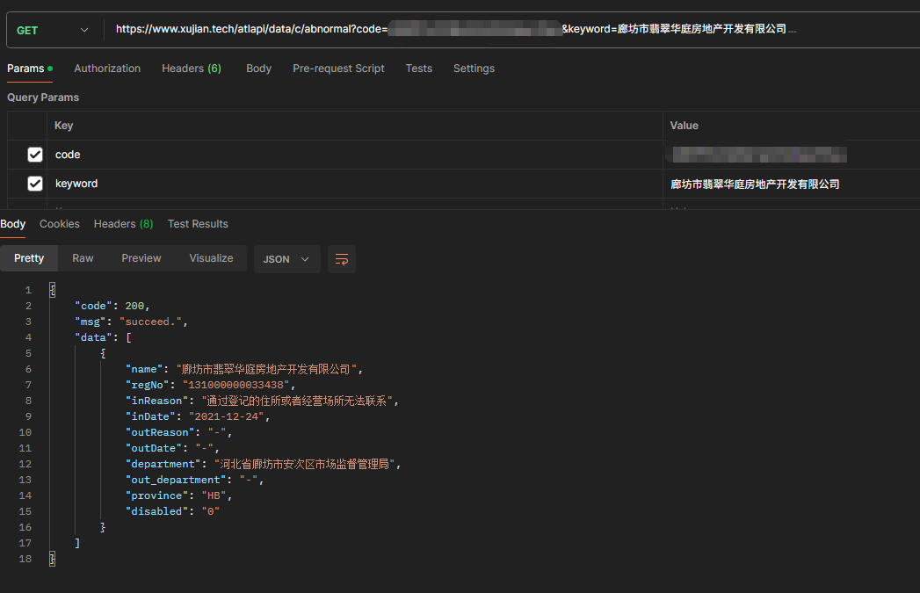
Task: Click the "out_department" key on line 13
Action: [176, 480]
